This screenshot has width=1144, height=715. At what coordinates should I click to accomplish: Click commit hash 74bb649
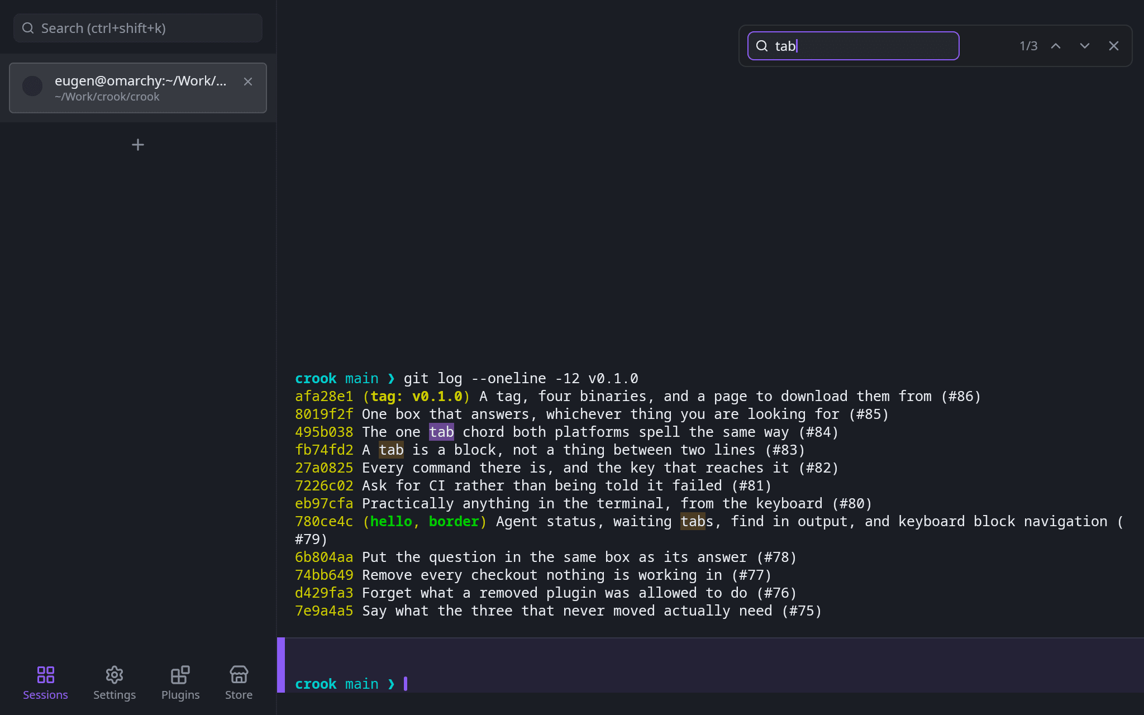tap(324, 575)
